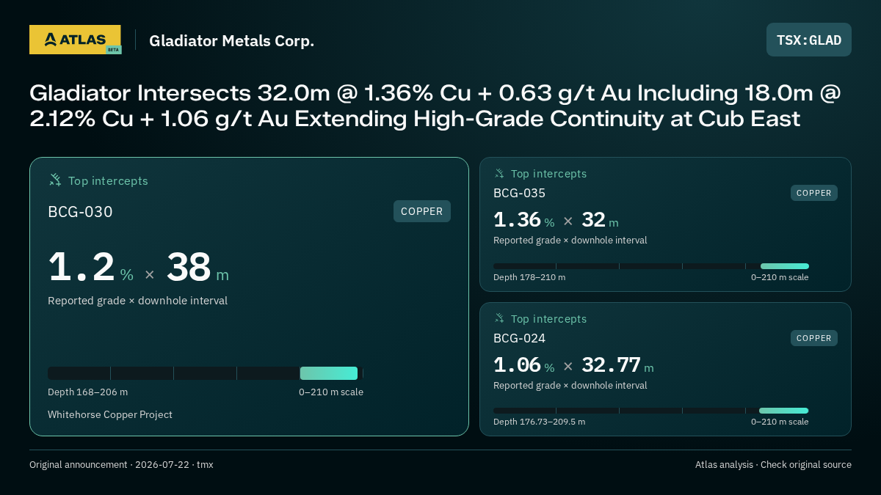The height and width of the screenshot is (495, 881).
Task: Click the 32 m interval in the BCG-035 card
Action: 600,220
